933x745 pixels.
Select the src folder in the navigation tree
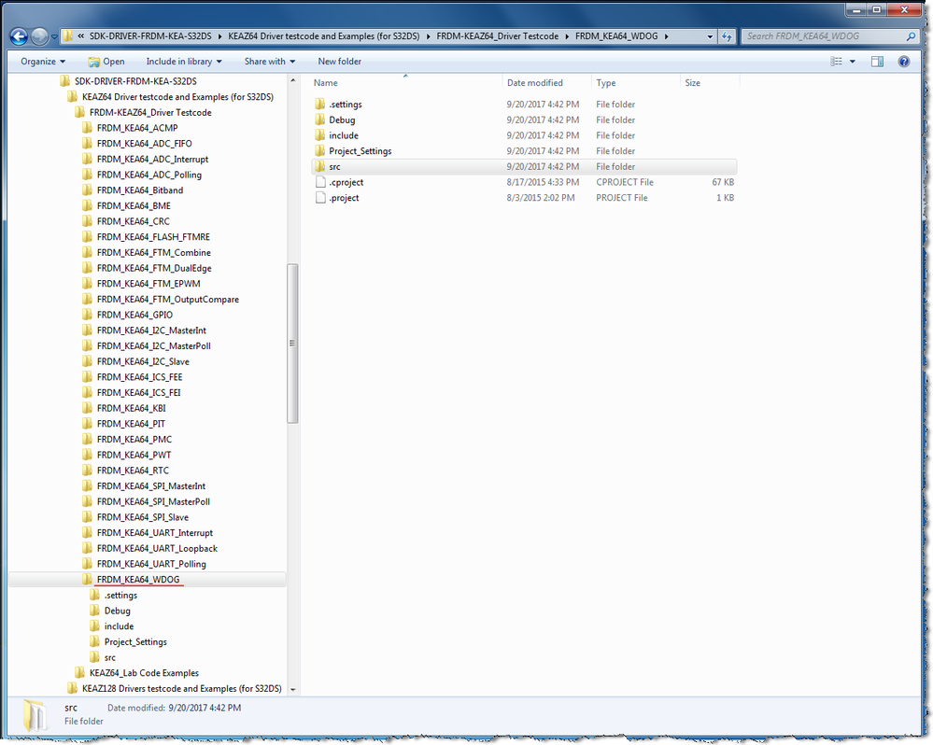(x=109, y=656)
